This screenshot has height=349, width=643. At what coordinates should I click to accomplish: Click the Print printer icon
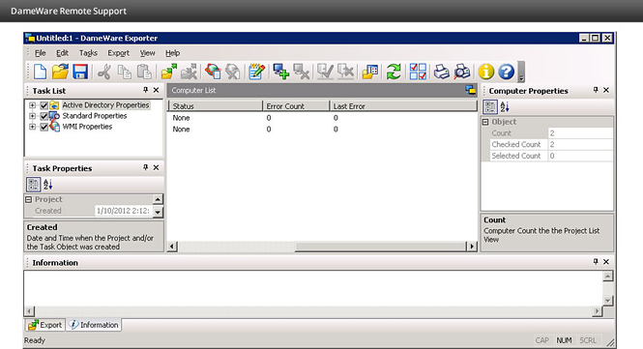click(x=442, y=72)
